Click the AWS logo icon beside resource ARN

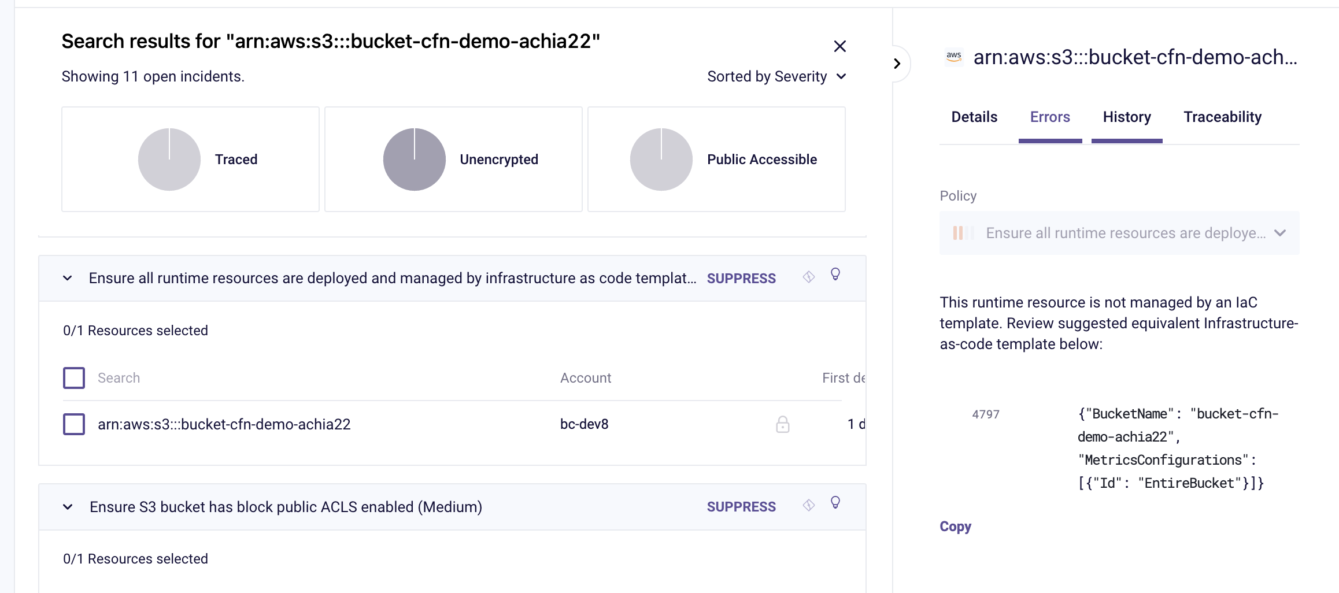pyautogui.click(x=954, y=57)
